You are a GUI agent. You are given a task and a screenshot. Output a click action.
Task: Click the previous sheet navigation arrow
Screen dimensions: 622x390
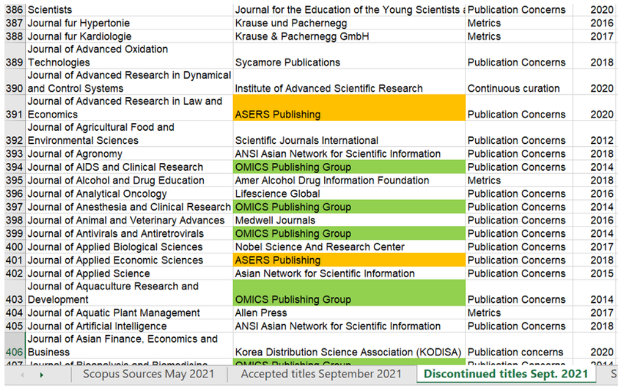[x=22, y=374]
